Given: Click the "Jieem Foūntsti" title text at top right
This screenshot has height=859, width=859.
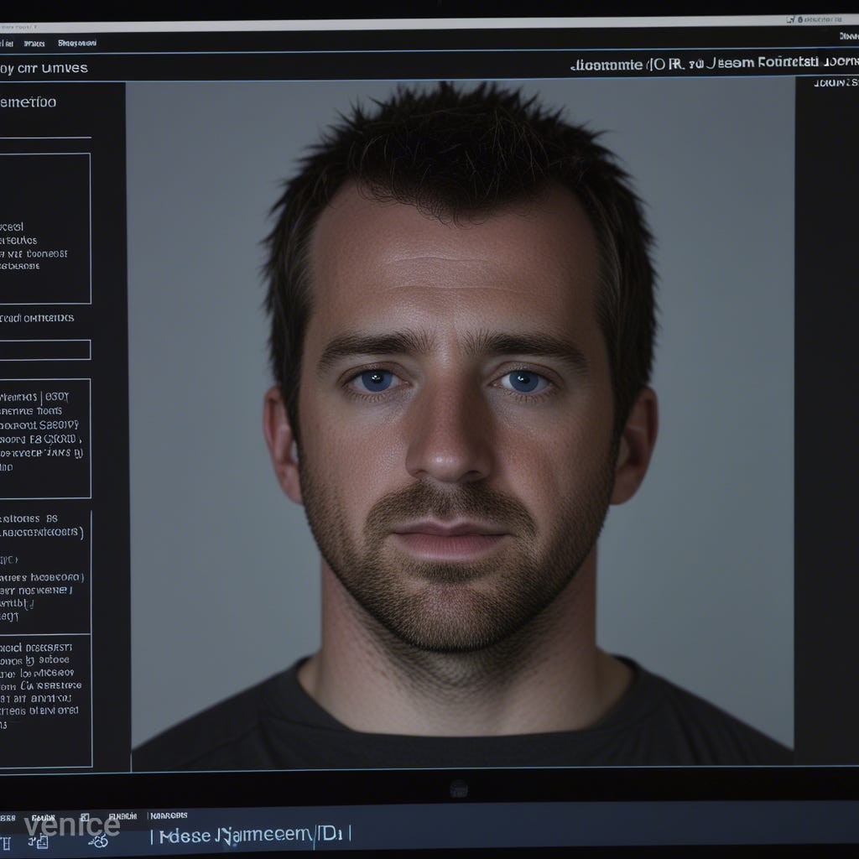Looking at the screenshot, I should click(x=762, y=64).
